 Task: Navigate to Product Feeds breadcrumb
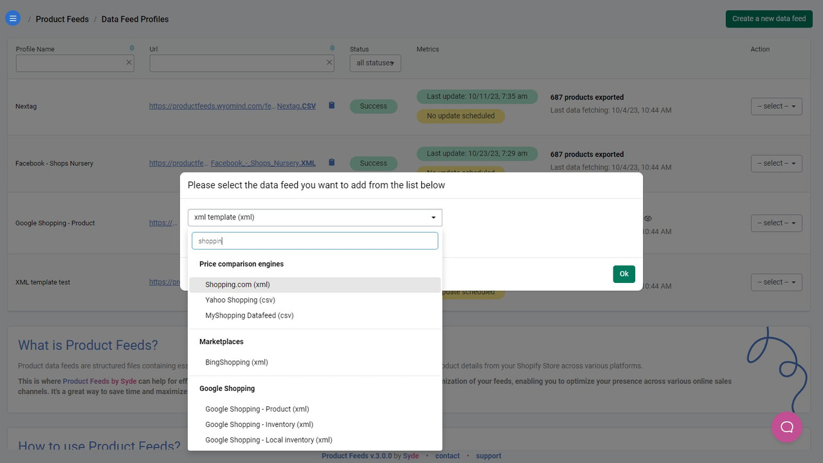[x=62, y=19]
